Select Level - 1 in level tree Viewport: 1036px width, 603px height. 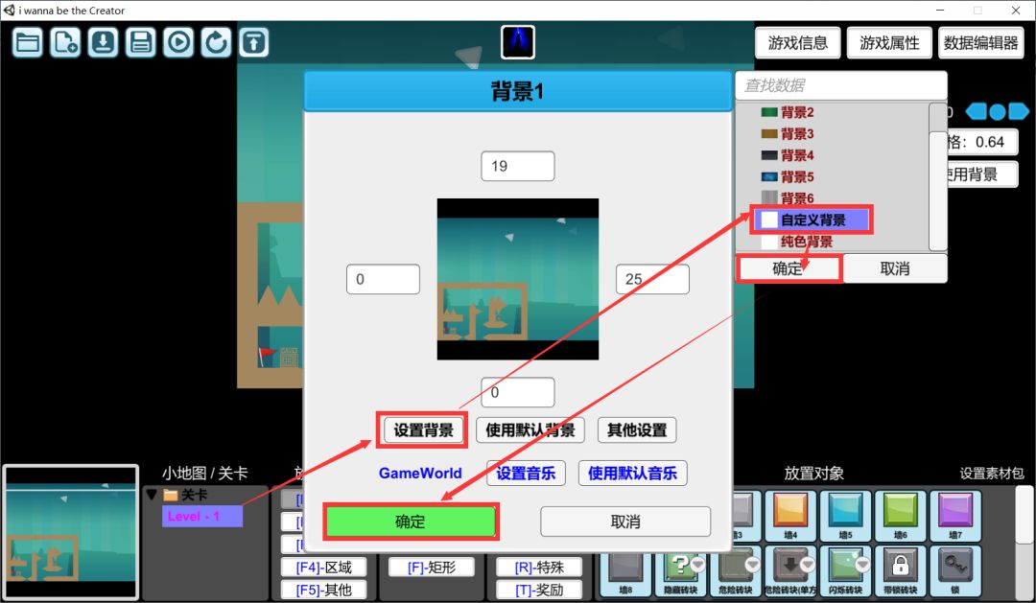pyautogui.click(x=201, y=517)
